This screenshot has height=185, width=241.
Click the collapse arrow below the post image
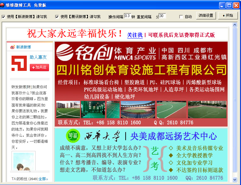tap(30, 172)
